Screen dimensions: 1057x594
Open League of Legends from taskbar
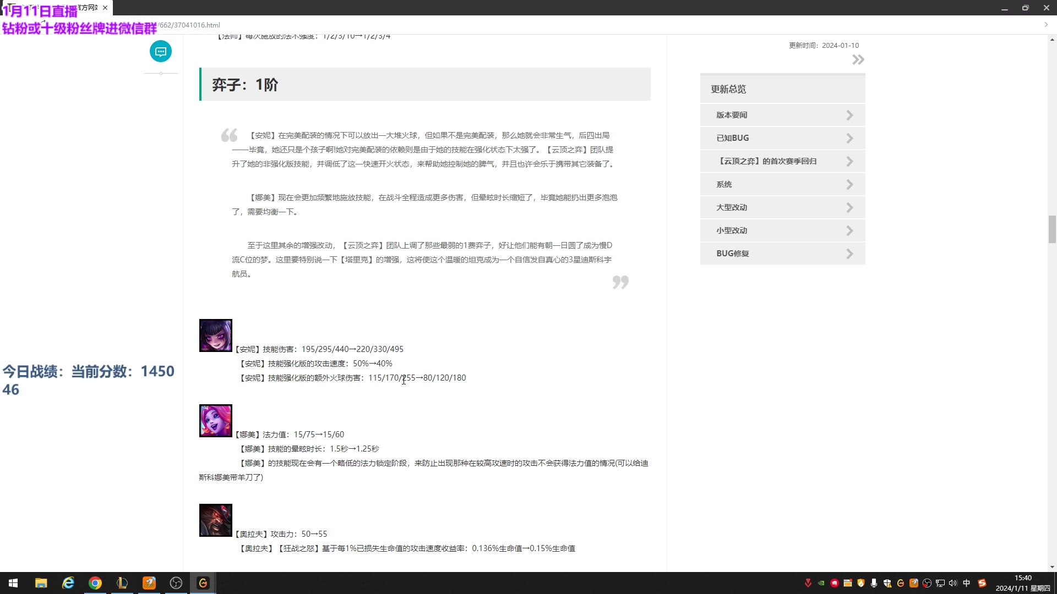pyautogui.click(x=122, y=583)
